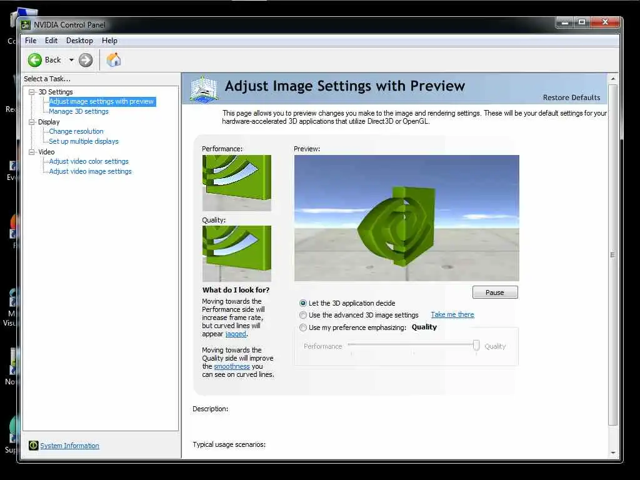Open the Edit menu
This screenshot has width=640, height=480.
(x=51, y=41)
